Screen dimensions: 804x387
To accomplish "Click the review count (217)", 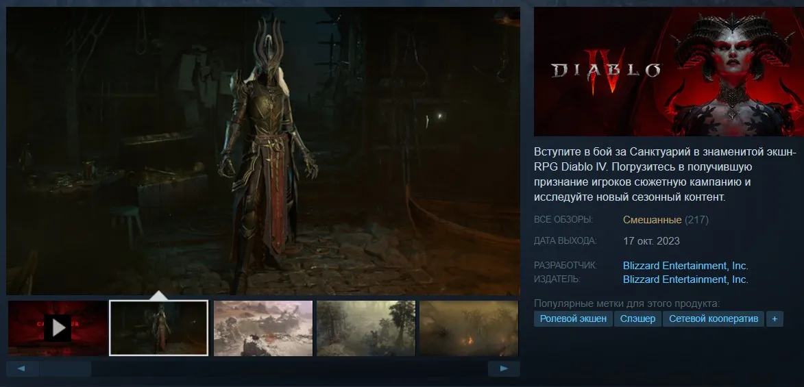I will 697,220.
